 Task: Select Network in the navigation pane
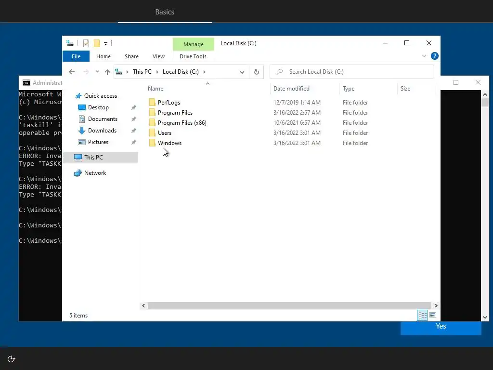(x=95, y=173)
